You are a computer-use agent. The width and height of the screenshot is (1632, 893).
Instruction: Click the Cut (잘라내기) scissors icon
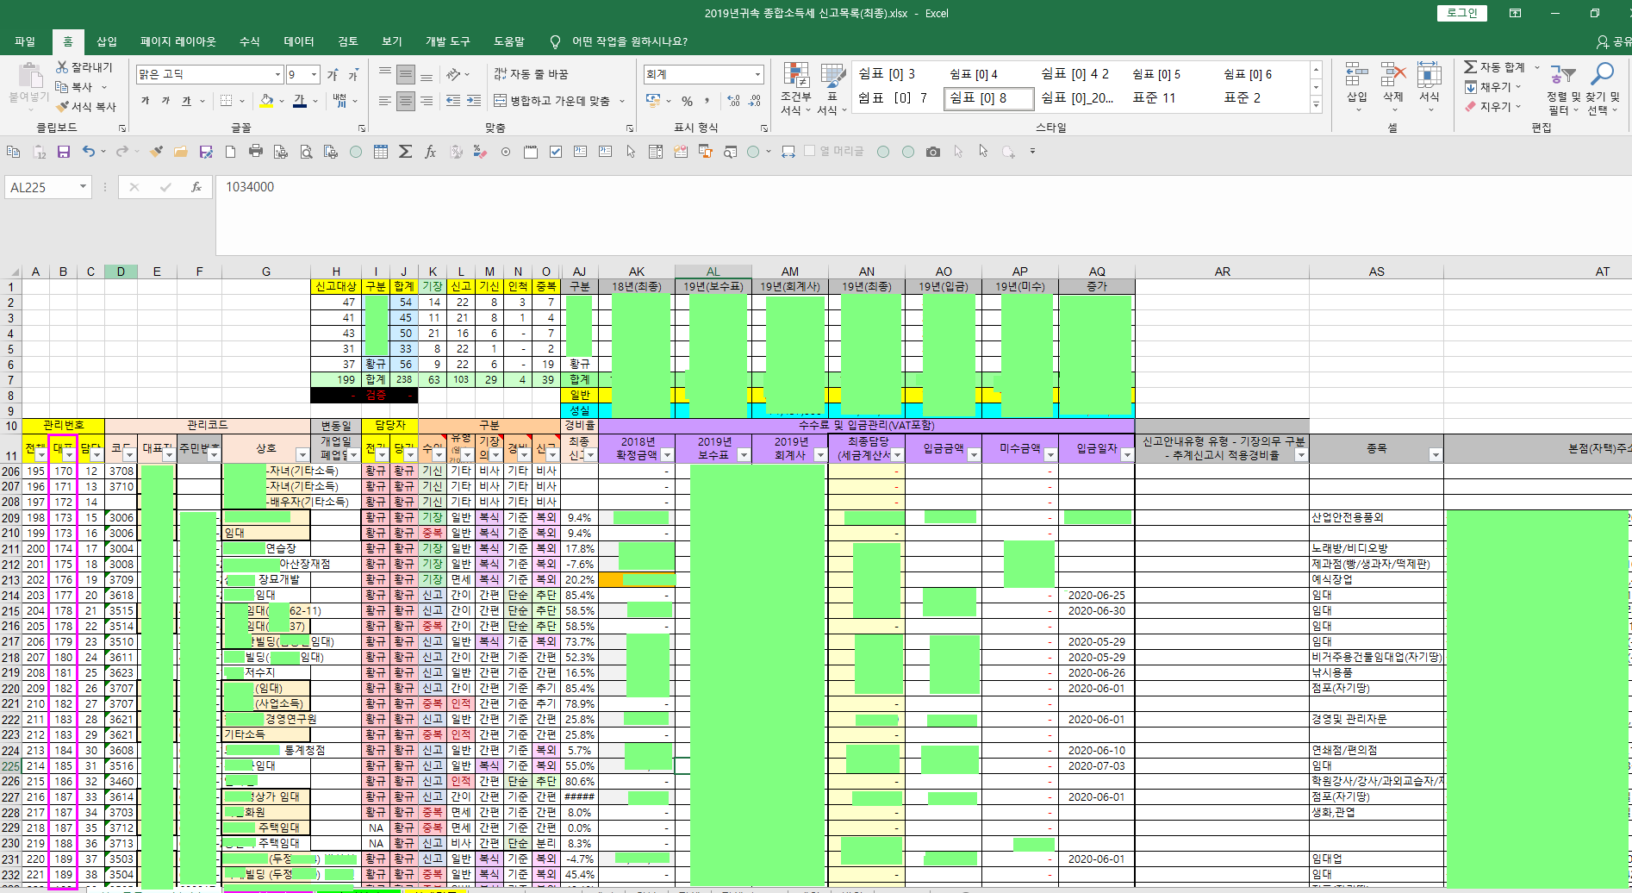click(63, 67)
